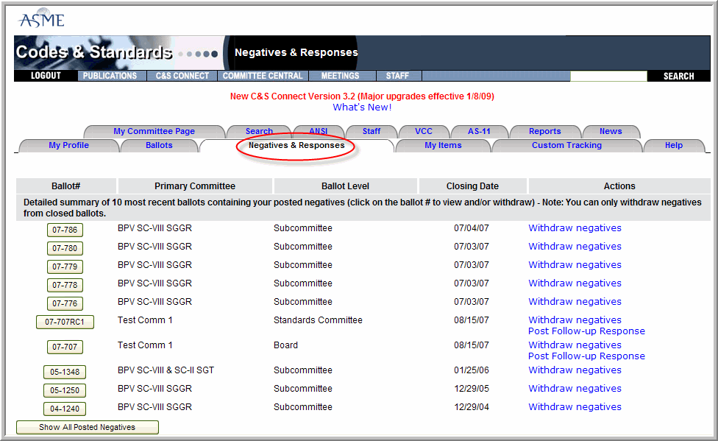
Task: Withdraw negatives for ballot 04-1240
Action: pyautogui.click(x=575, y=406)
